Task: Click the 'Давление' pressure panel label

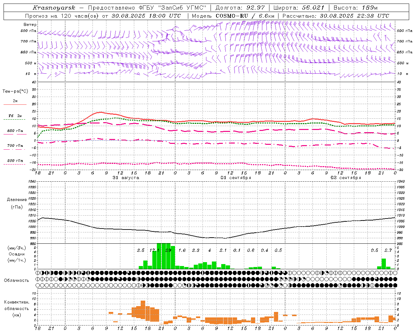Action: click(16, 200)
